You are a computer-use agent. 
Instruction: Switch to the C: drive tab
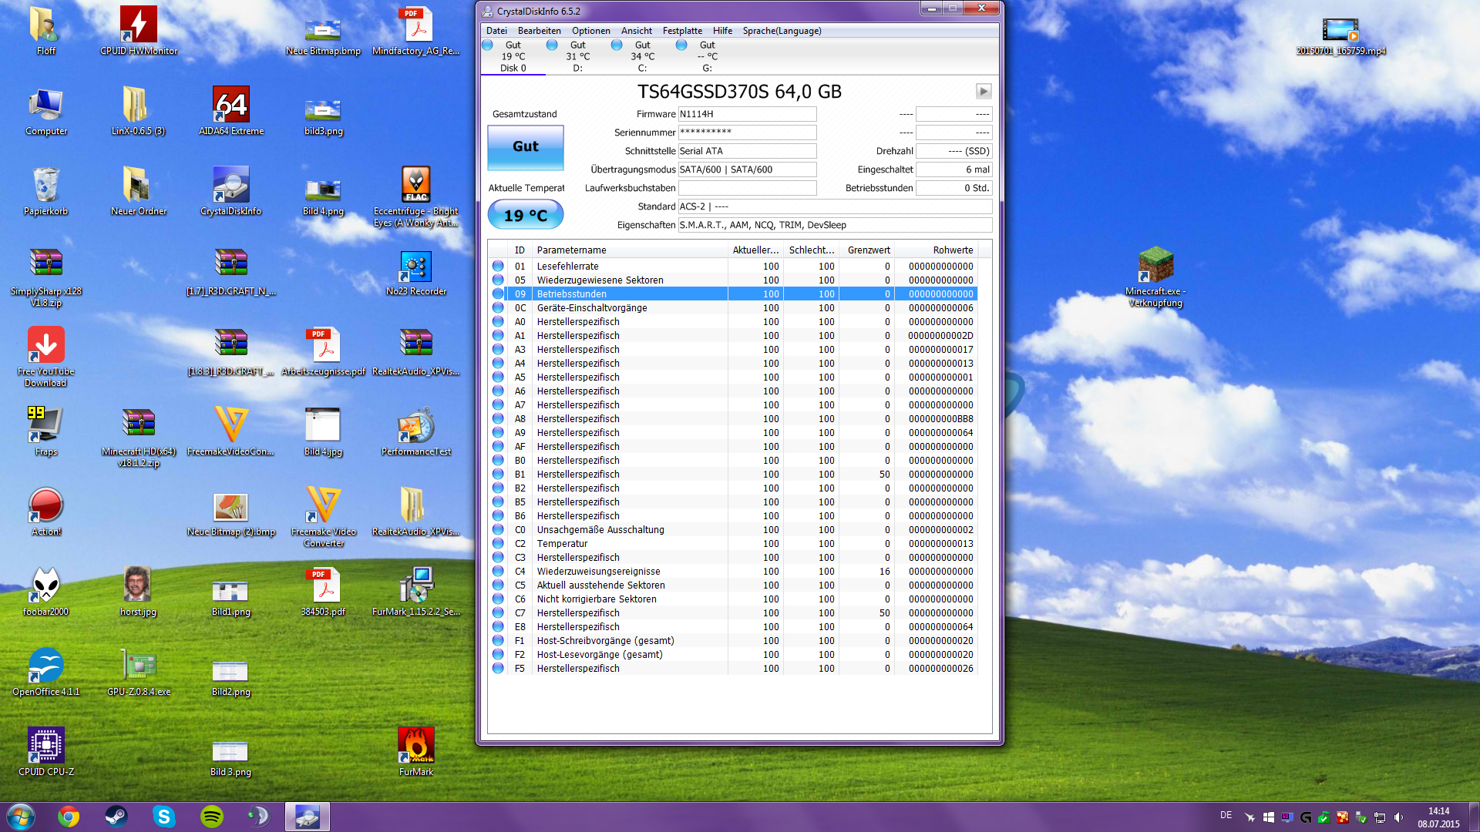click(x=642, y=57)
